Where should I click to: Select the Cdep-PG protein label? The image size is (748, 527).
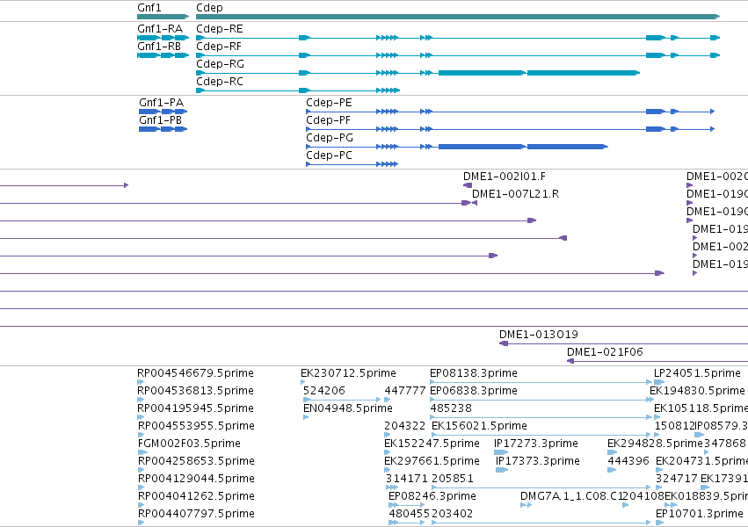(x=330, y=138)
